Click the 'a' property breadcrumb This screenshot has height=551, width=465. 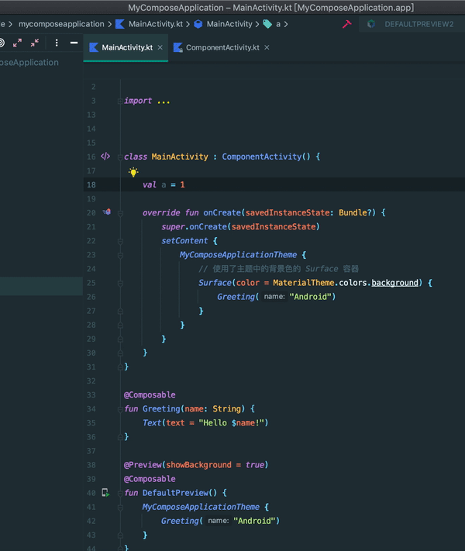pos(278,24)
